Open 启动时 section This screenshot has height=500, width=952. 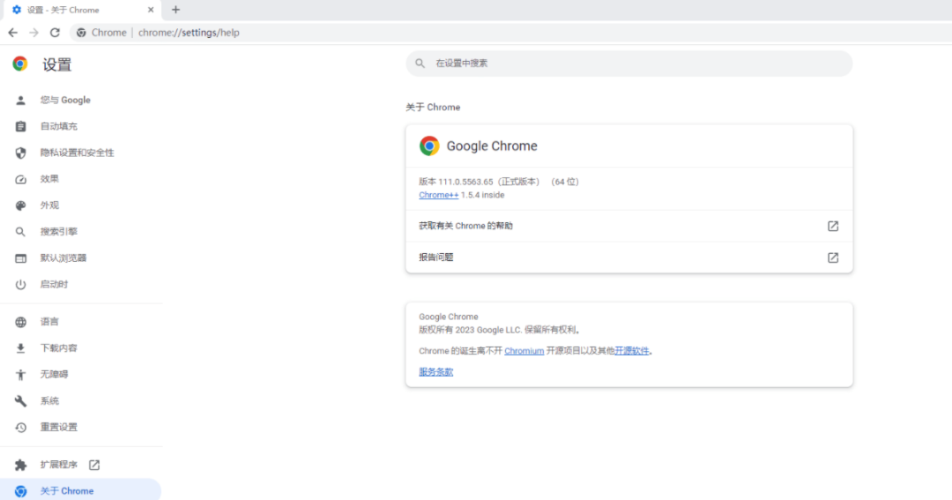81,284
